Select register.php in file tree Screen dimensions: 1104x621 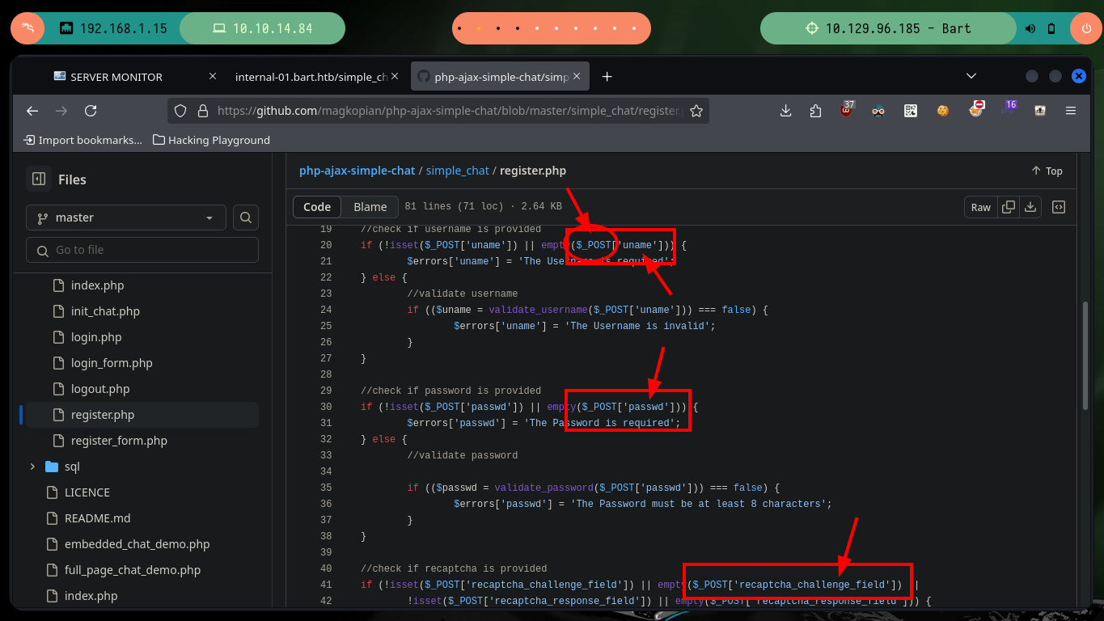click(x=142, y=415)
